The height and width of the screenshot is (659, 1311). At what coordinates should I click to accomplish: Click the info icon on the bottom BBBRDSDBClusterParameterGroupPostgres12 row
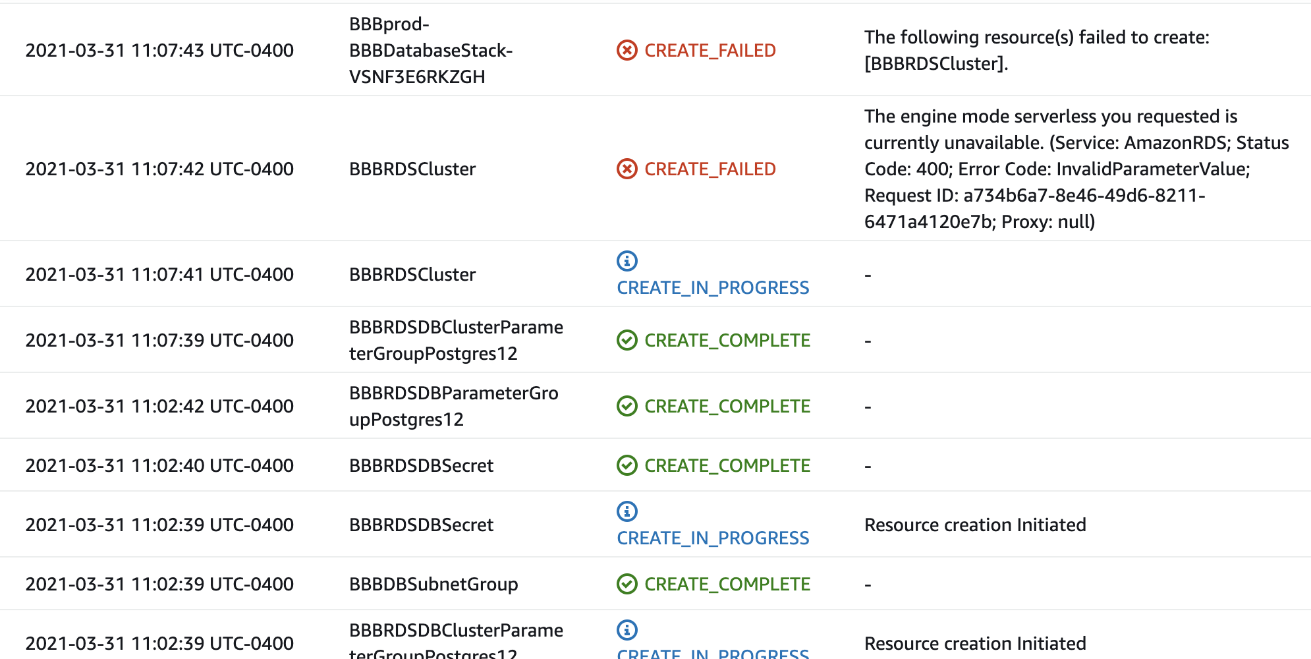pos(626,630)
